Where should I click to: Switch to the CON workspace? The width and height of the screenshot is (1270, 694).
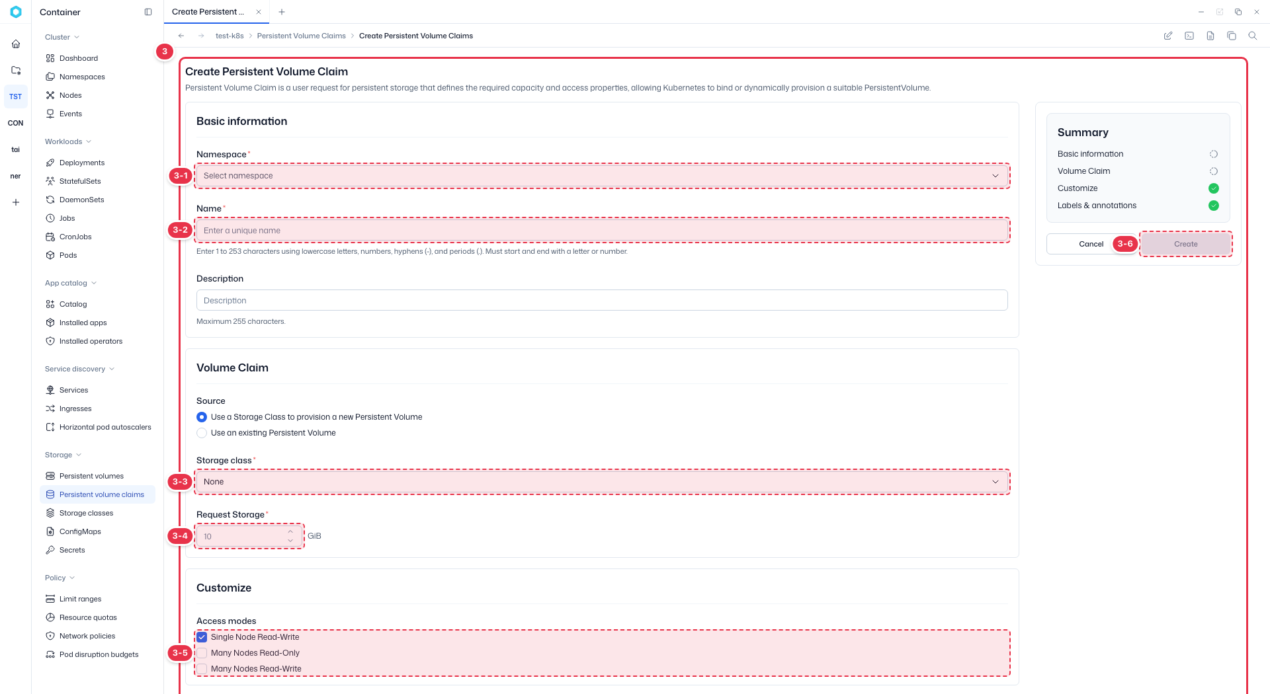[x=16, y=123]
